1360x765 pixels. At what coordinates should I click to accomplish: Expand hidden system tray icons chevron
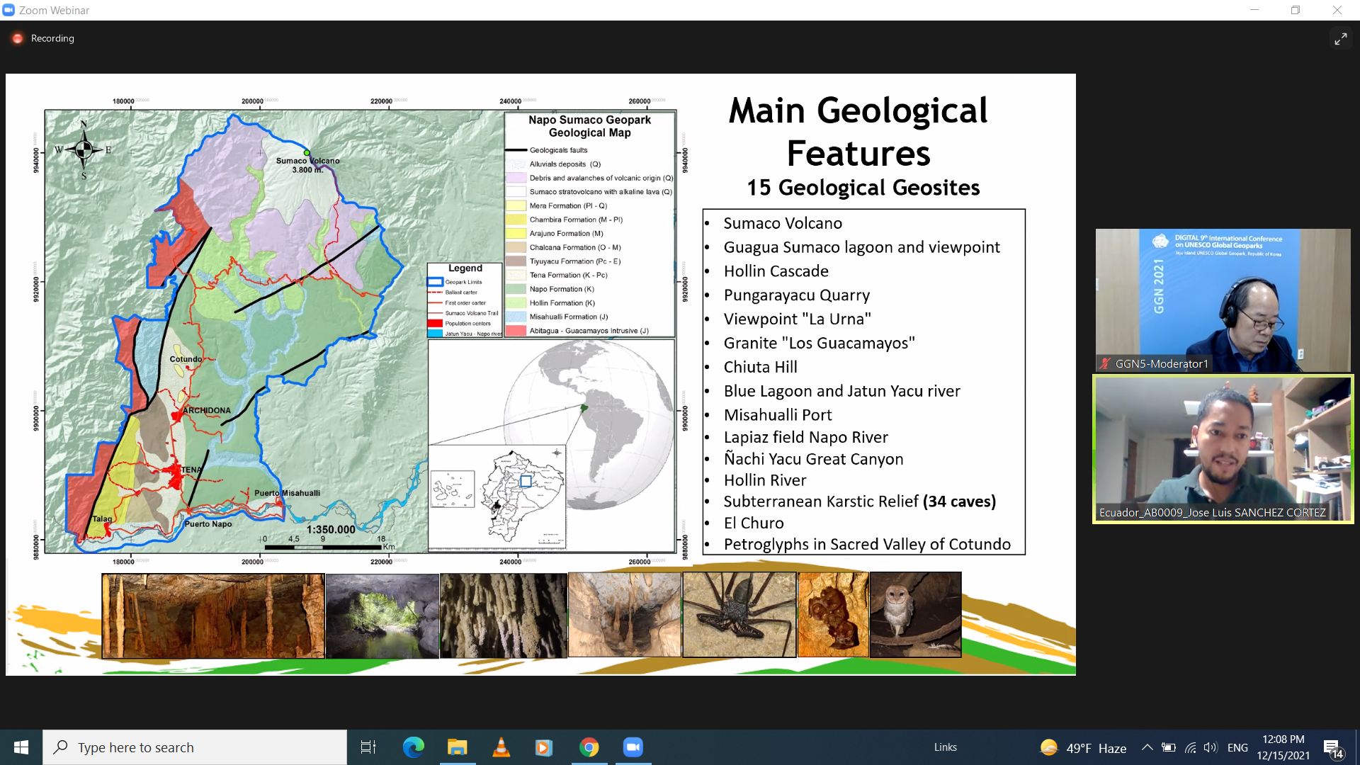click(x=1147, y=748)
